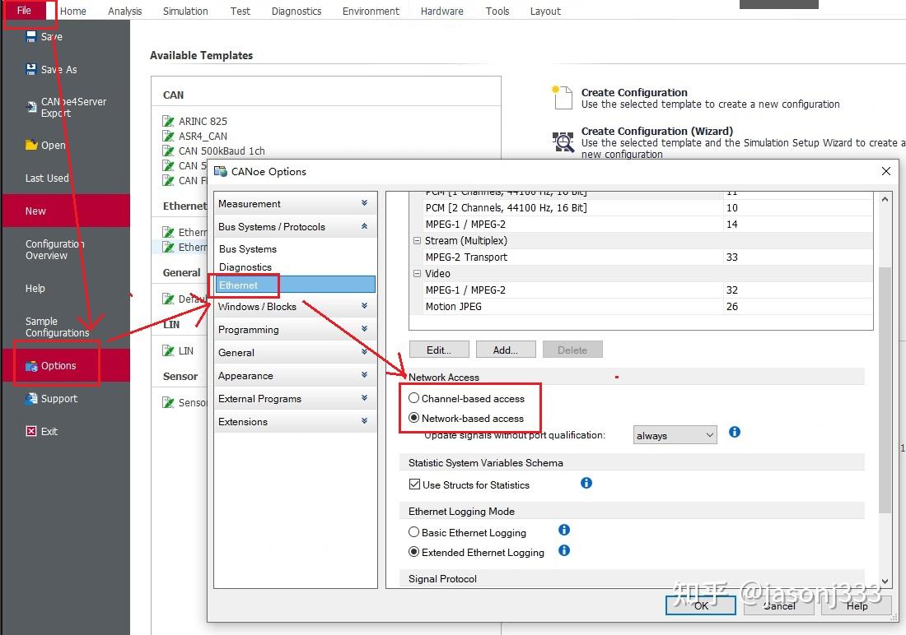The image size is (906, 635).
Task: Click the Save As disk icon
Action: coord(31,69)
